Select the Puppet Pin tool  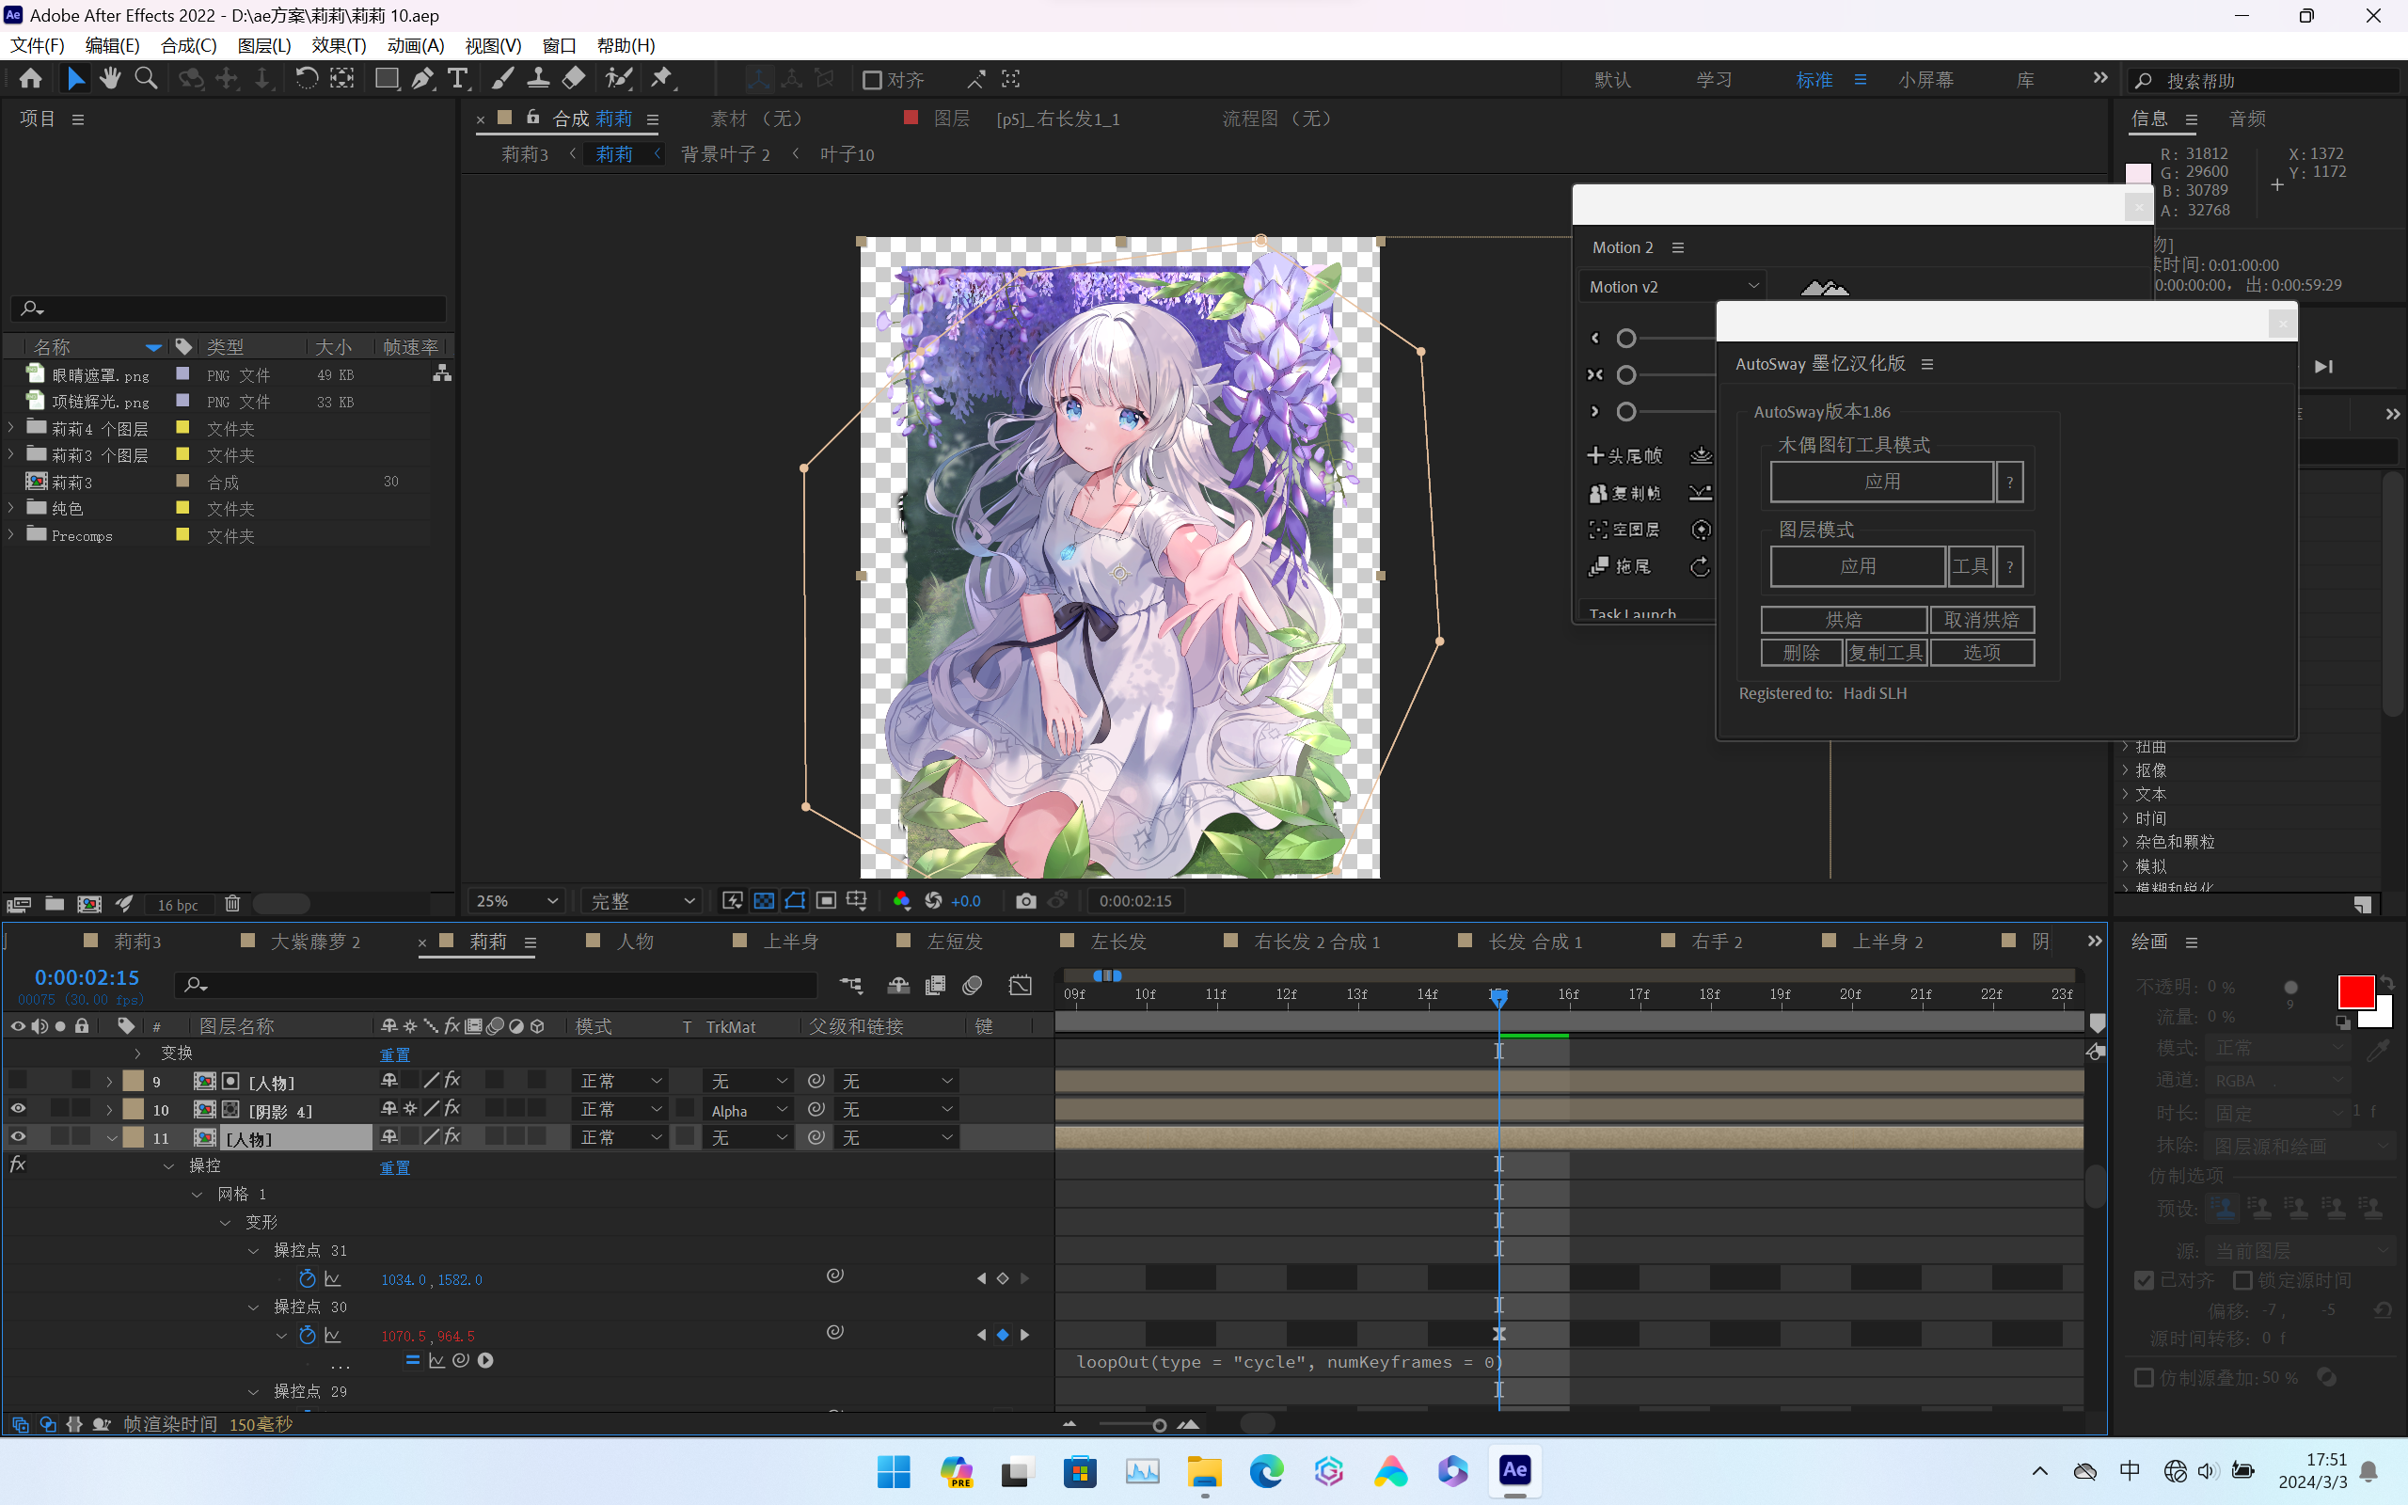click(661, 79)
